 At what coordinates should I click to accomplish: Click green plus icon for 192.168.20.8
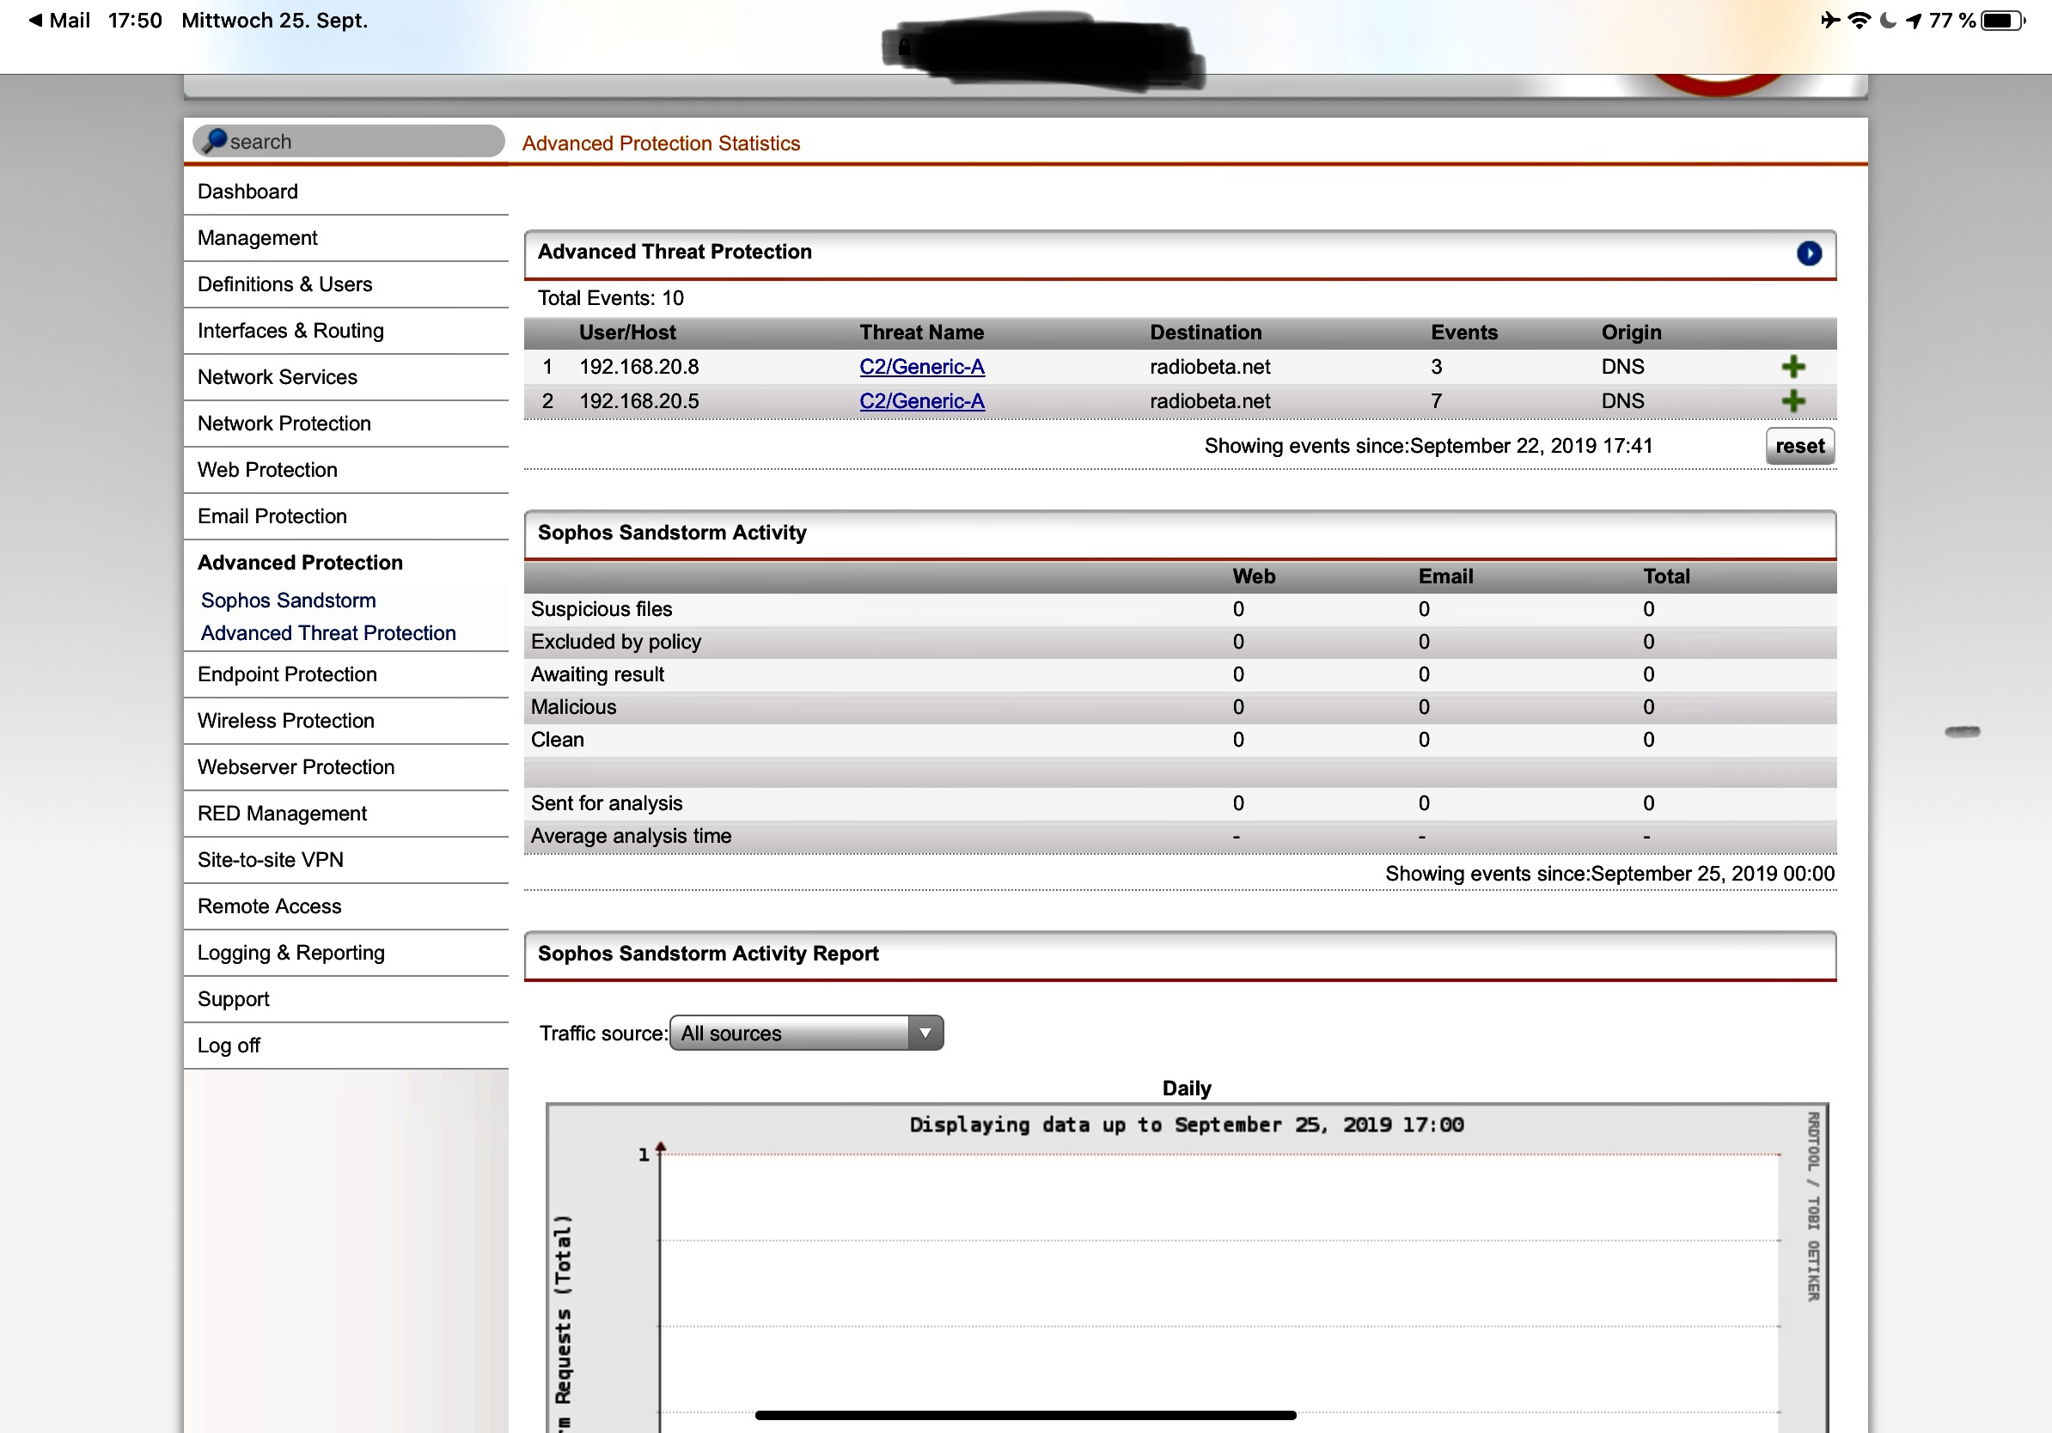click(x=1792, y=367)
